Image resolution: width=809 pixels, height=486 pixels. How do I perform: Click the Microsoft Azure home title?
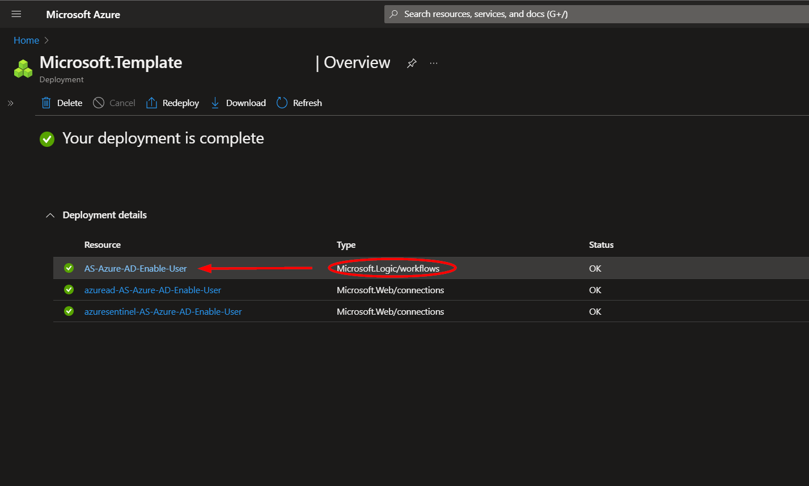click(x=83, y=15)
